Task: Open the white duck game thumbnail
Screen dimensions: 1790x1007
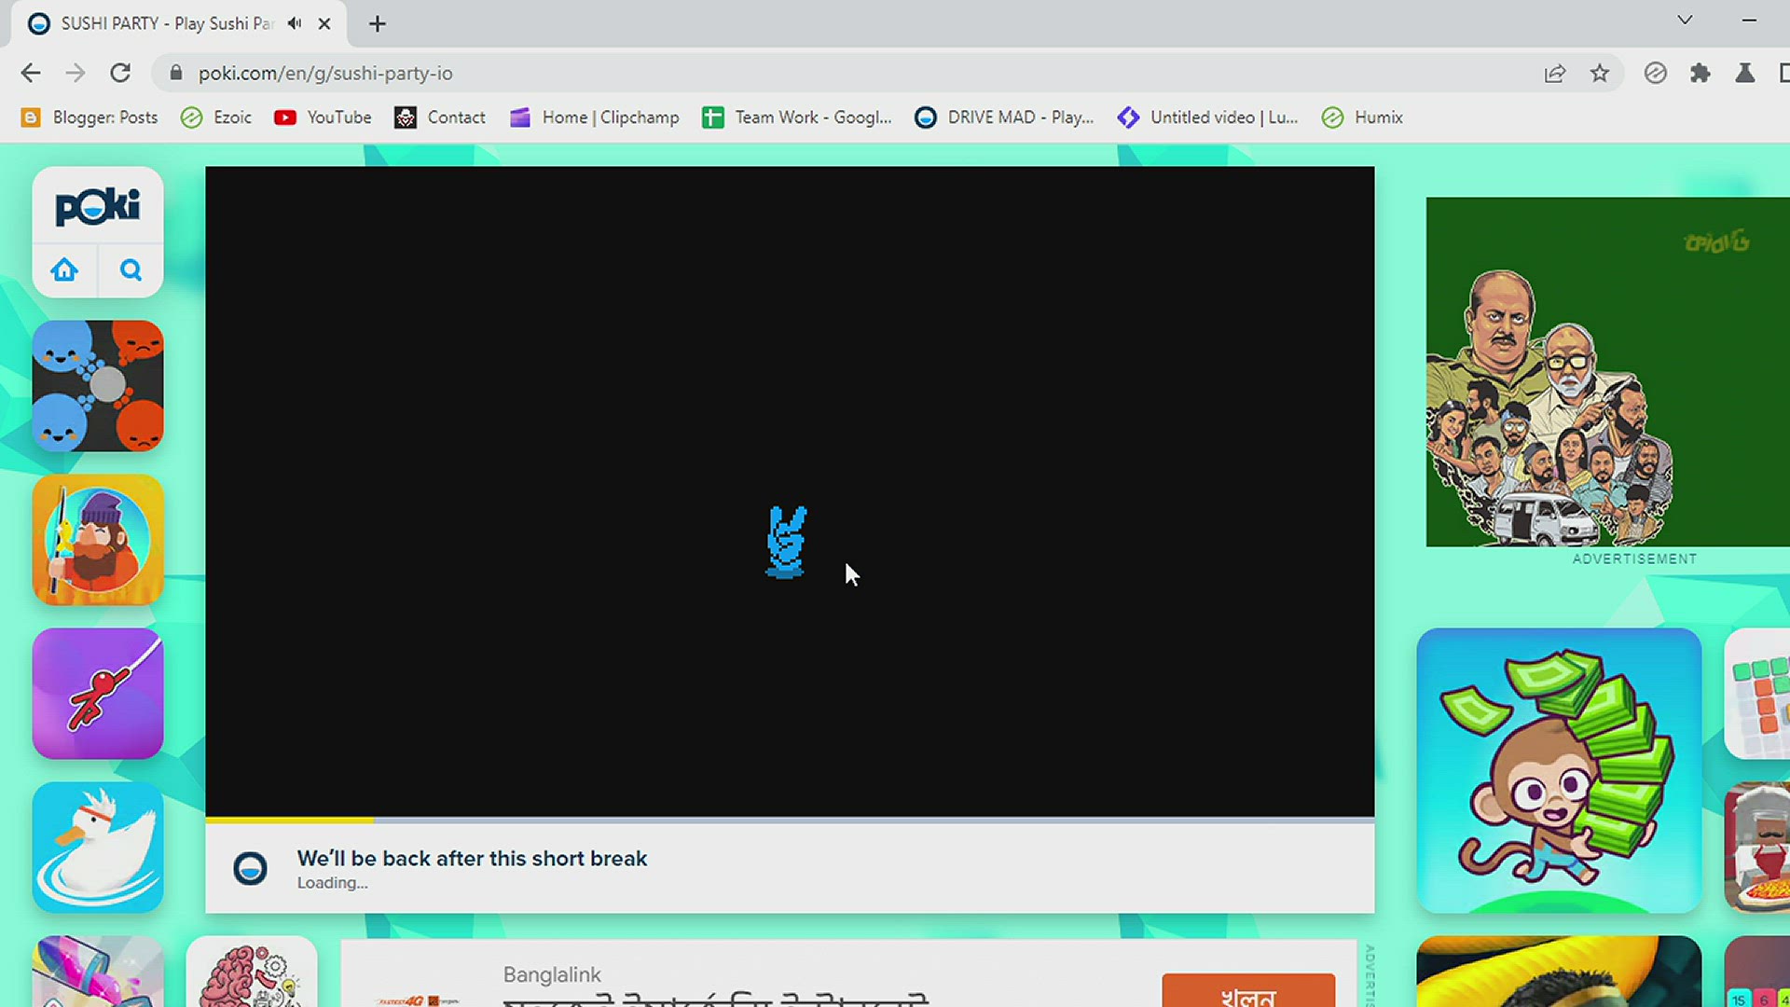Action: pos(98,847)
